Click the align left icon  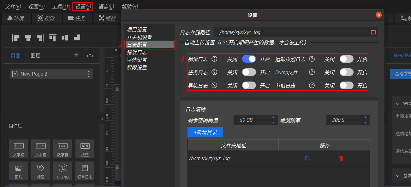click(x=16, y=38)
